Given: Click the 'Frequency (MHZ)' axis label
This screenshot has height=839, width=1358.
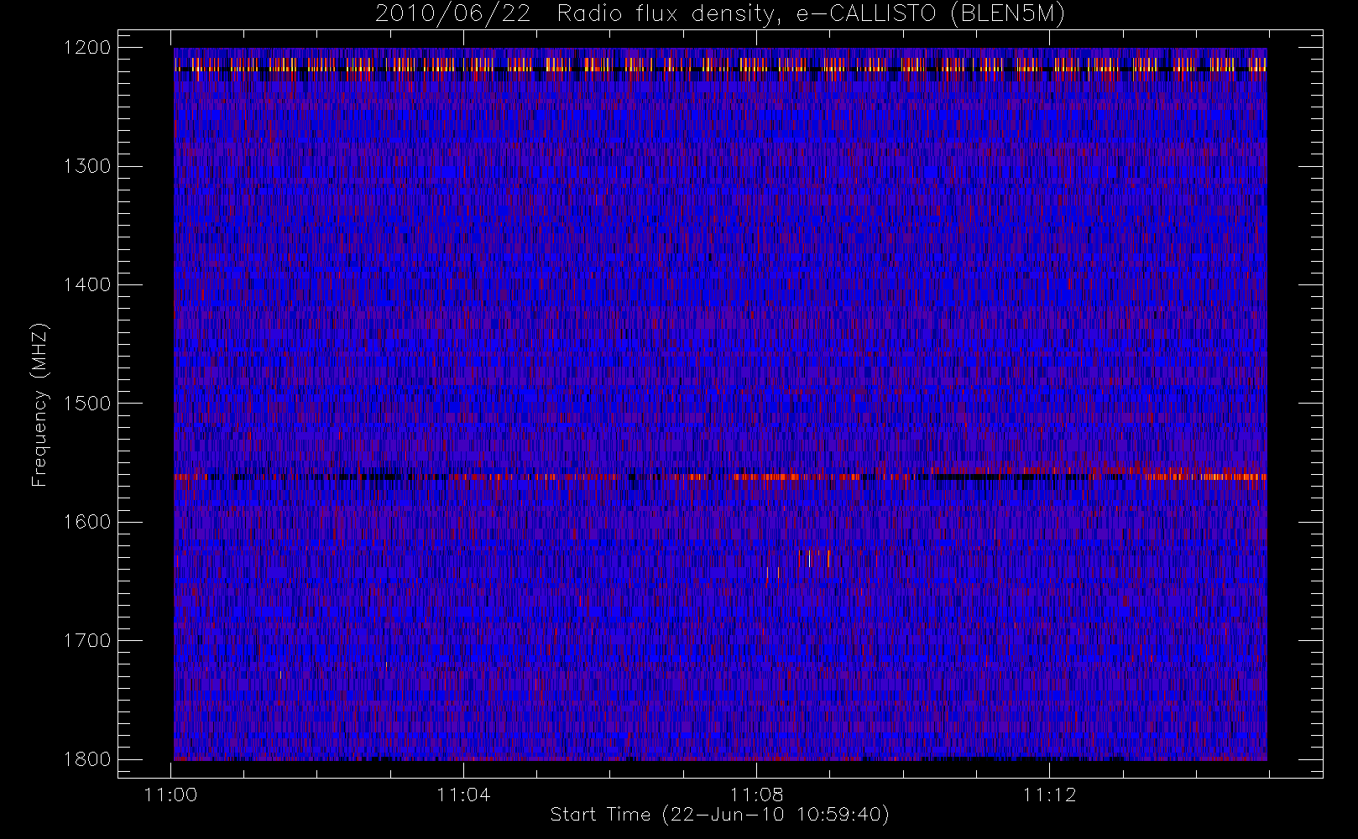Looking at the screenshot, I should coord(39,404).
